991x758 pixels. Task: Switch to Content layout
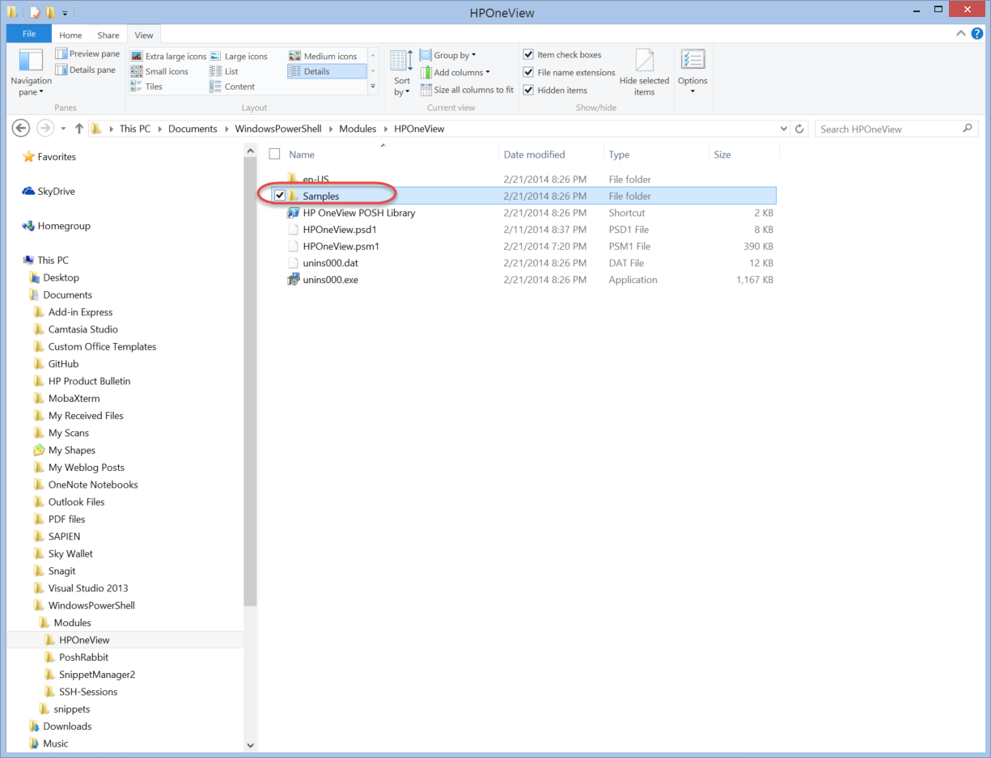click(x=232, y=87)
